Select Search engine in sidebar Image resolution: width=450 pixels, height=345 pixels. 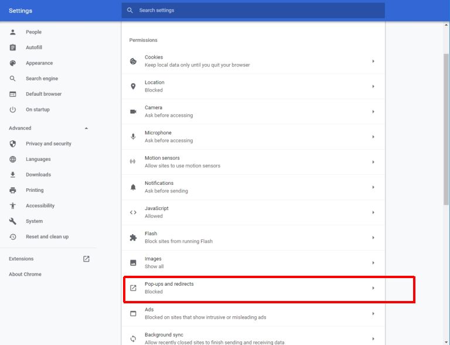tap(42, 79)
